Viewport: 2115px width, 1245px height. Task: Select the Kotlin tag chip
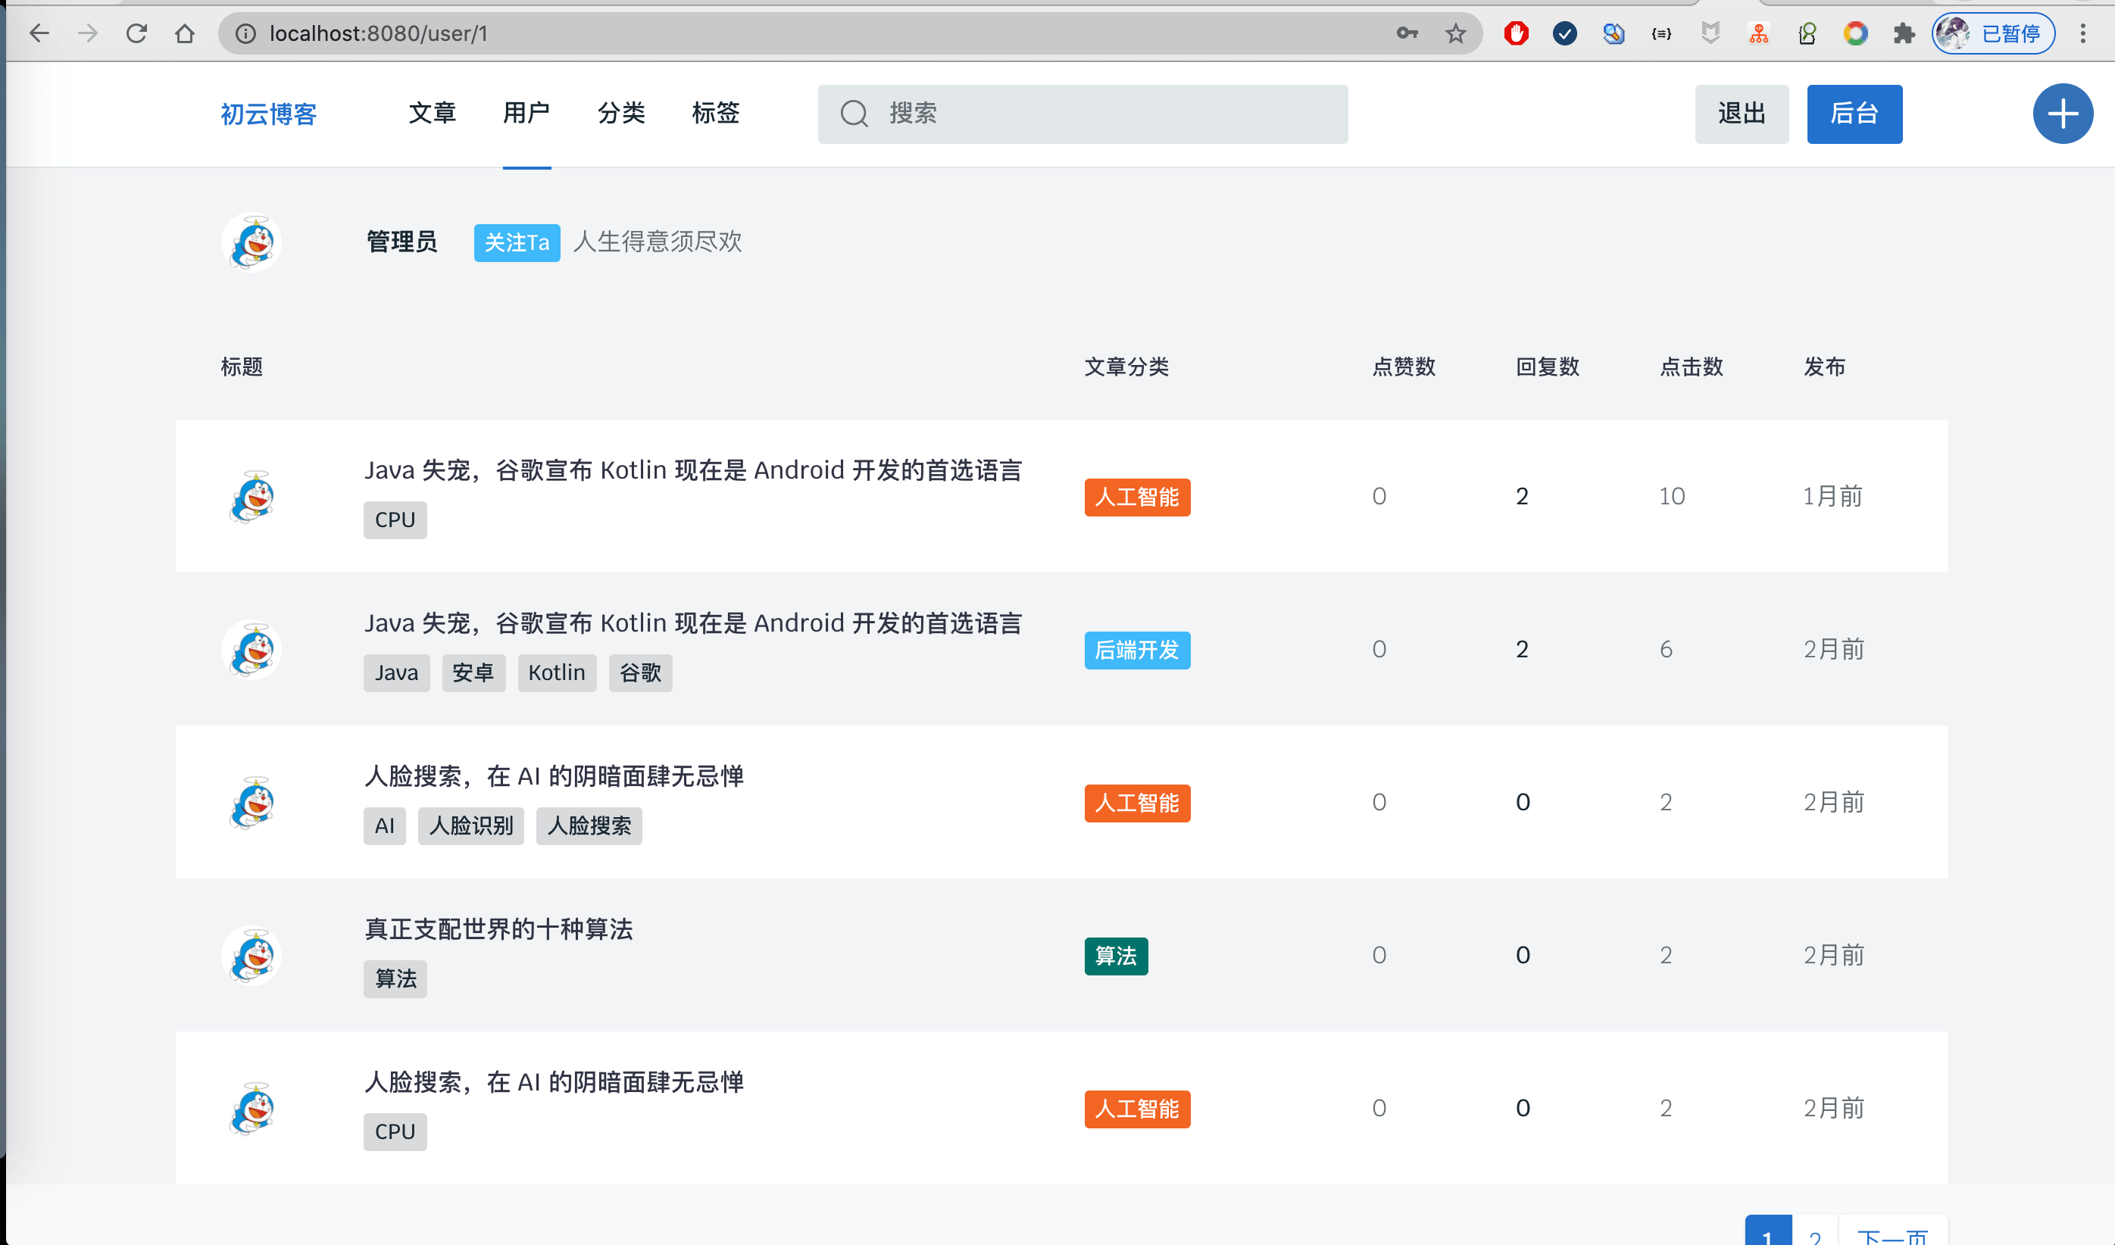point(557,672)
